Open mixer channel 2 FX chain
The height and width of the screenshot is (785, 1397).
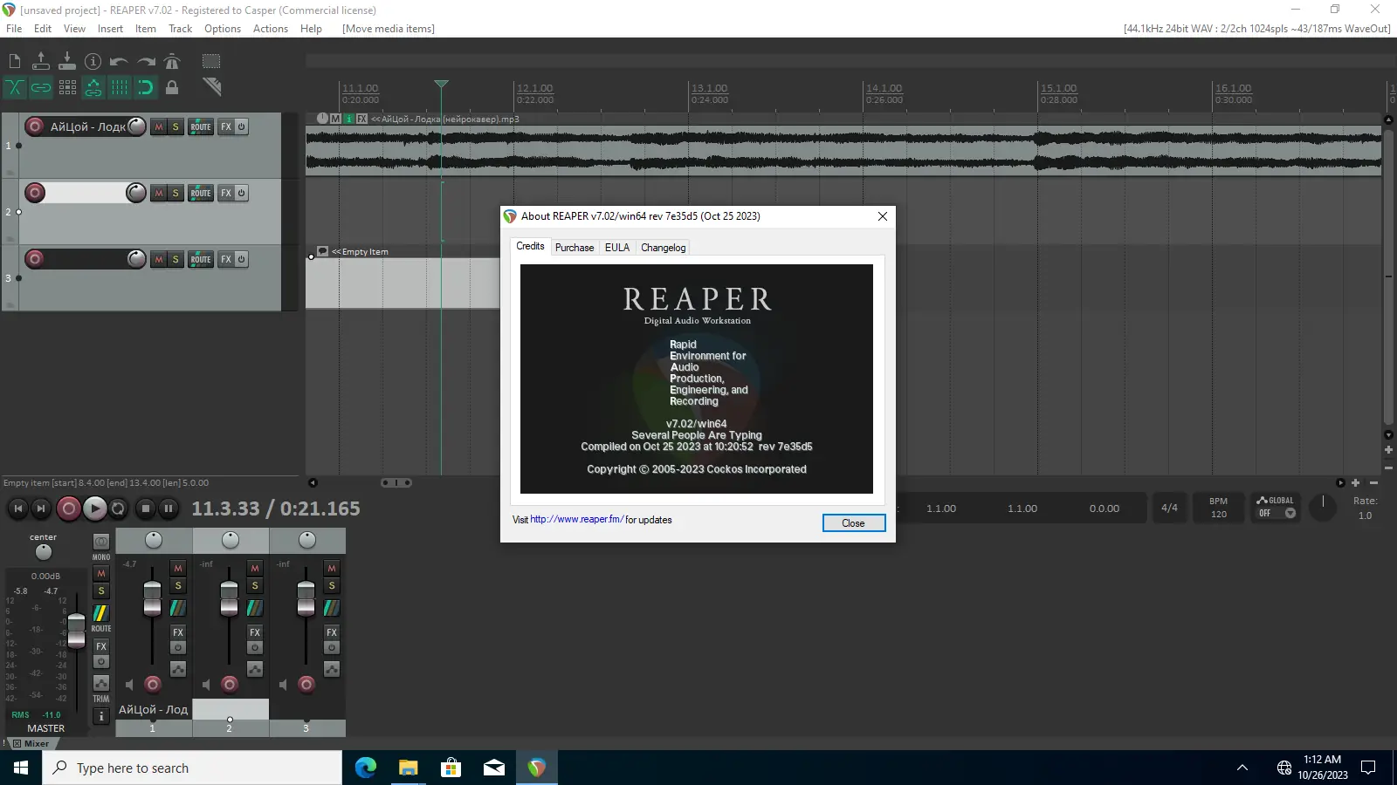255,632
